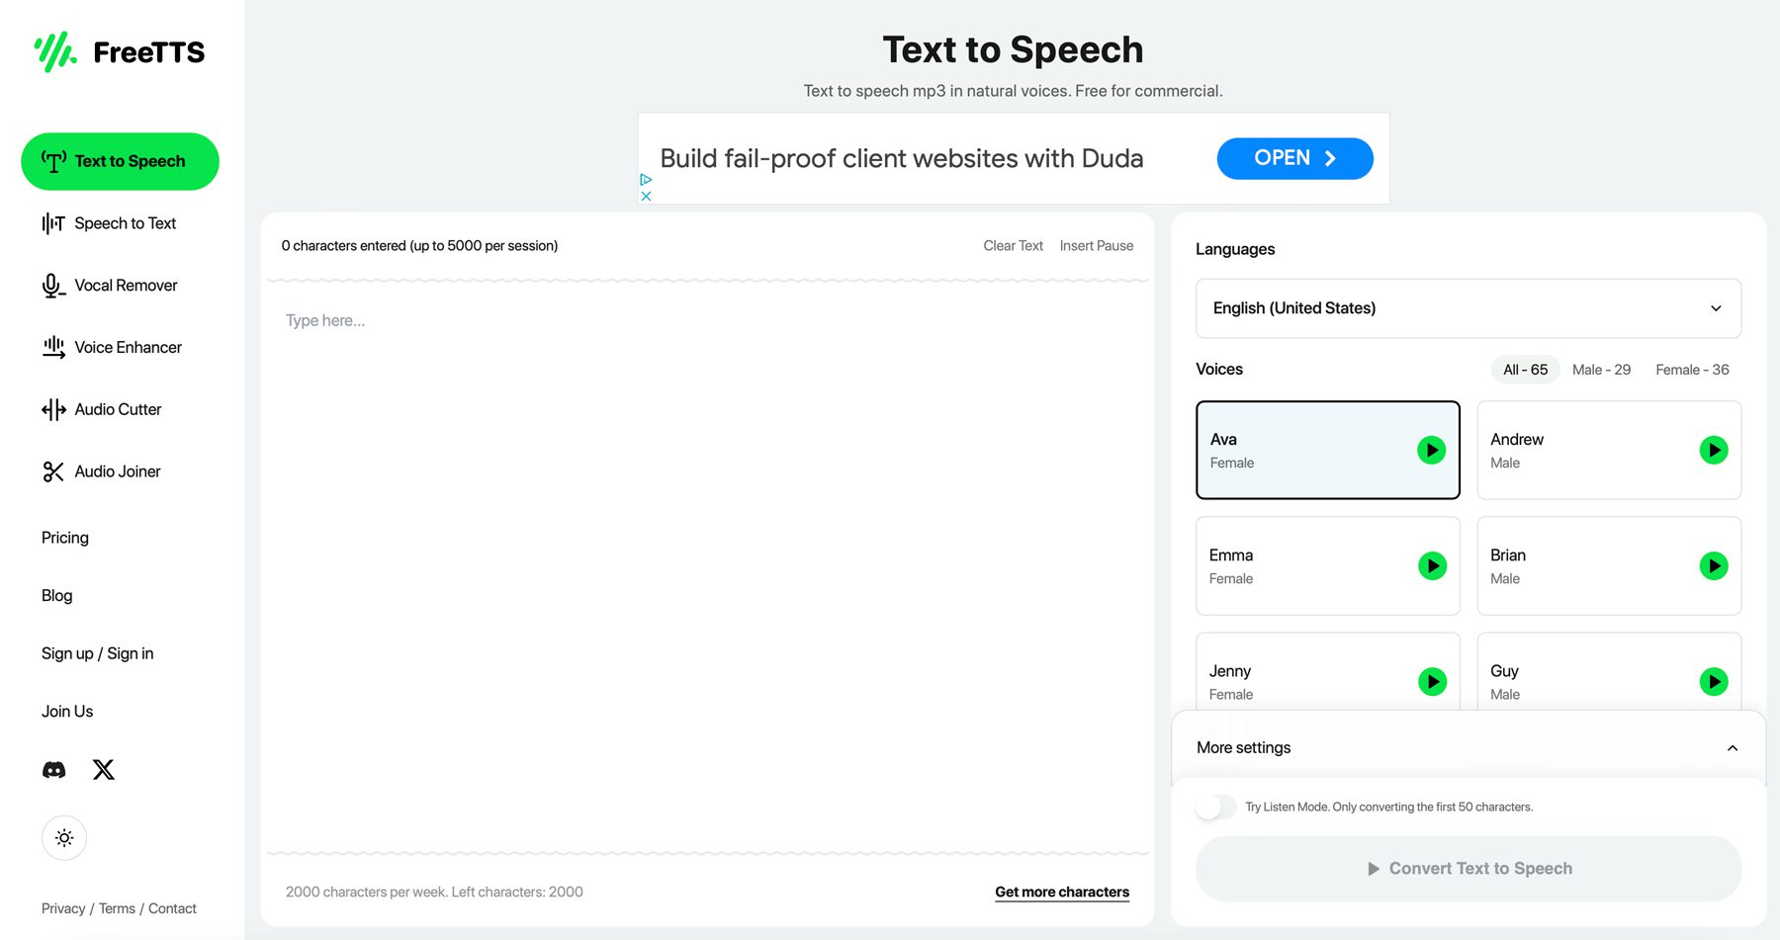Image resolution: width=1780 pixels, height=940 pixels.
Task: Dismiss the Duda advertisement
Action: (x=646, y=195)
